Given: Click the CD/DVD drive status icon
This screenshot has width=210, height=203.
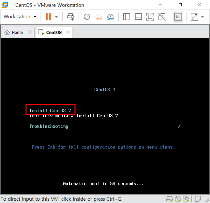Looking at the screenshot, I should click(x=178, y=199).
